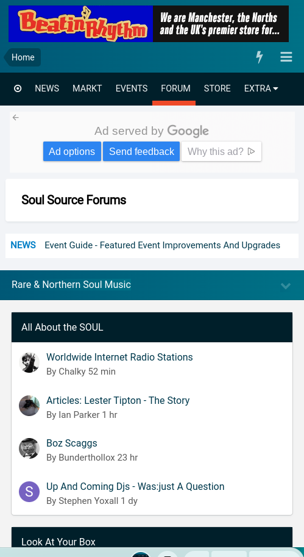Image resolution: width=304 pixels, height=557 pixels.
Task: Select the EVENTS tab
Action: [132, 88]
